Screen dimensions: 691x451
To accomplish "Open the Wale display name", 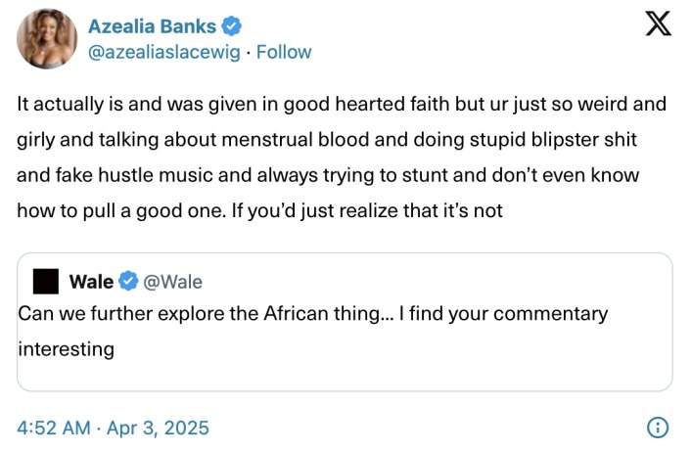I will [92, 282].
